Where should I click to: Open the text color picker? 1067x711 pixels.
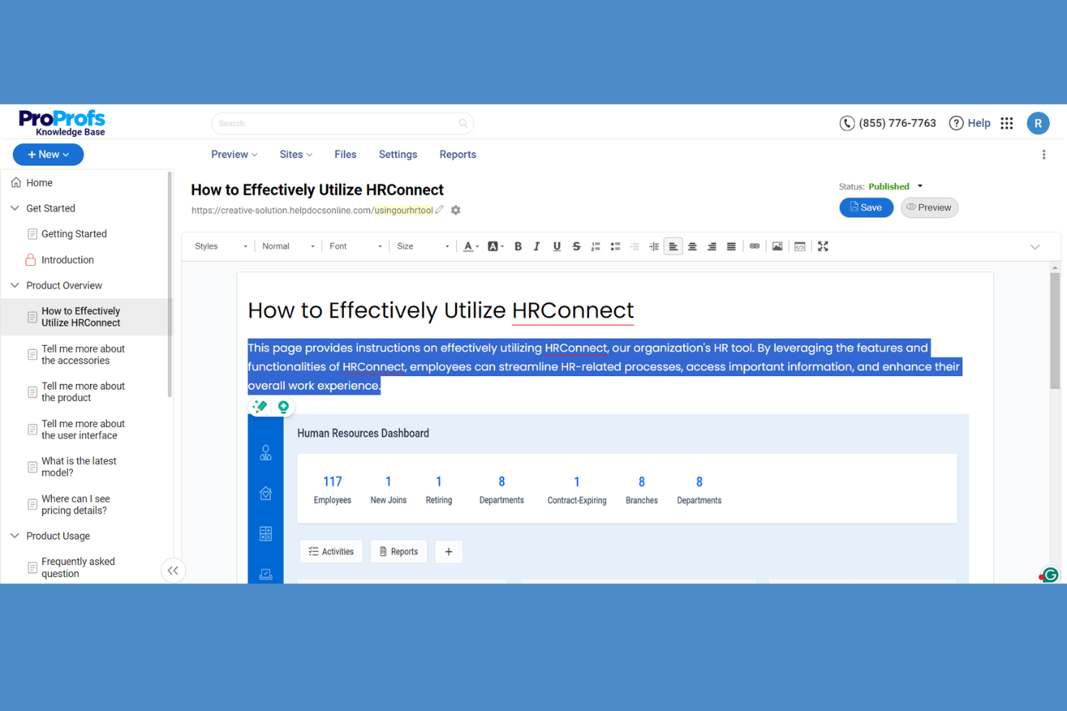[469, 246]
